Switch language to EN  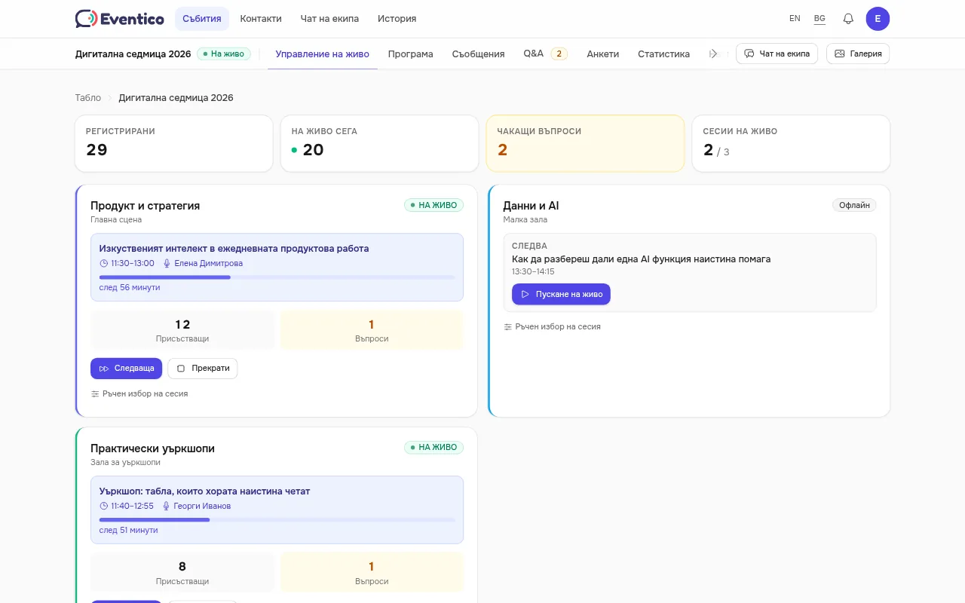(795, 19)
